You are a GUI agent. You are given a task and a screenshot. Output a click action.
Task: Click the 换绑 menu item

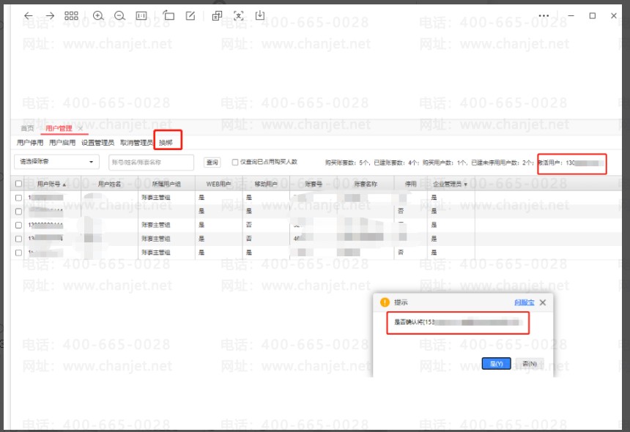point(166,143)
